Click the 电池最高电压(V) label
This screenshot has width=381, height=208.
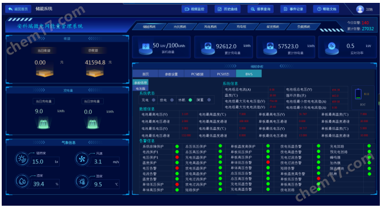[154, 115]
